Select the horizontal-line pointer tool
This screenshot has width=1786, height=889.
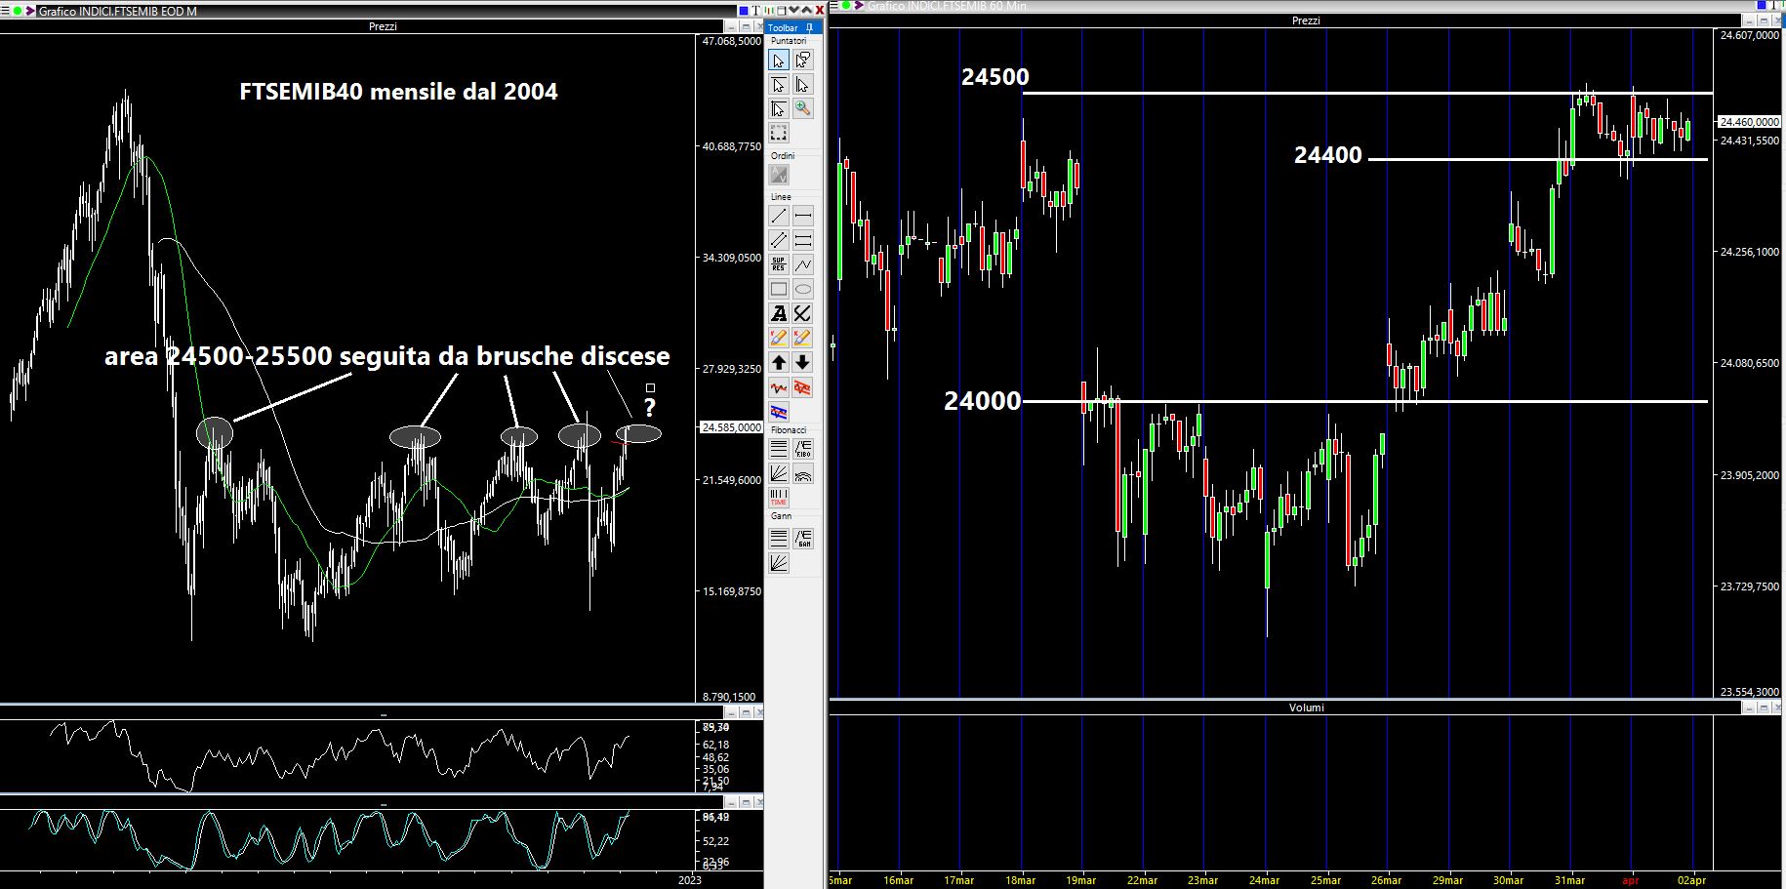pyautogui.click(x=778, y=85)
